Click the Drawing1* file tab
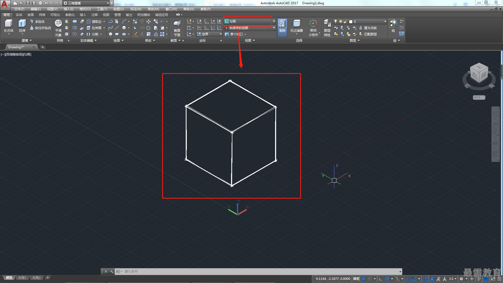This screenshot has height=283, width=503. coord(16,47)
